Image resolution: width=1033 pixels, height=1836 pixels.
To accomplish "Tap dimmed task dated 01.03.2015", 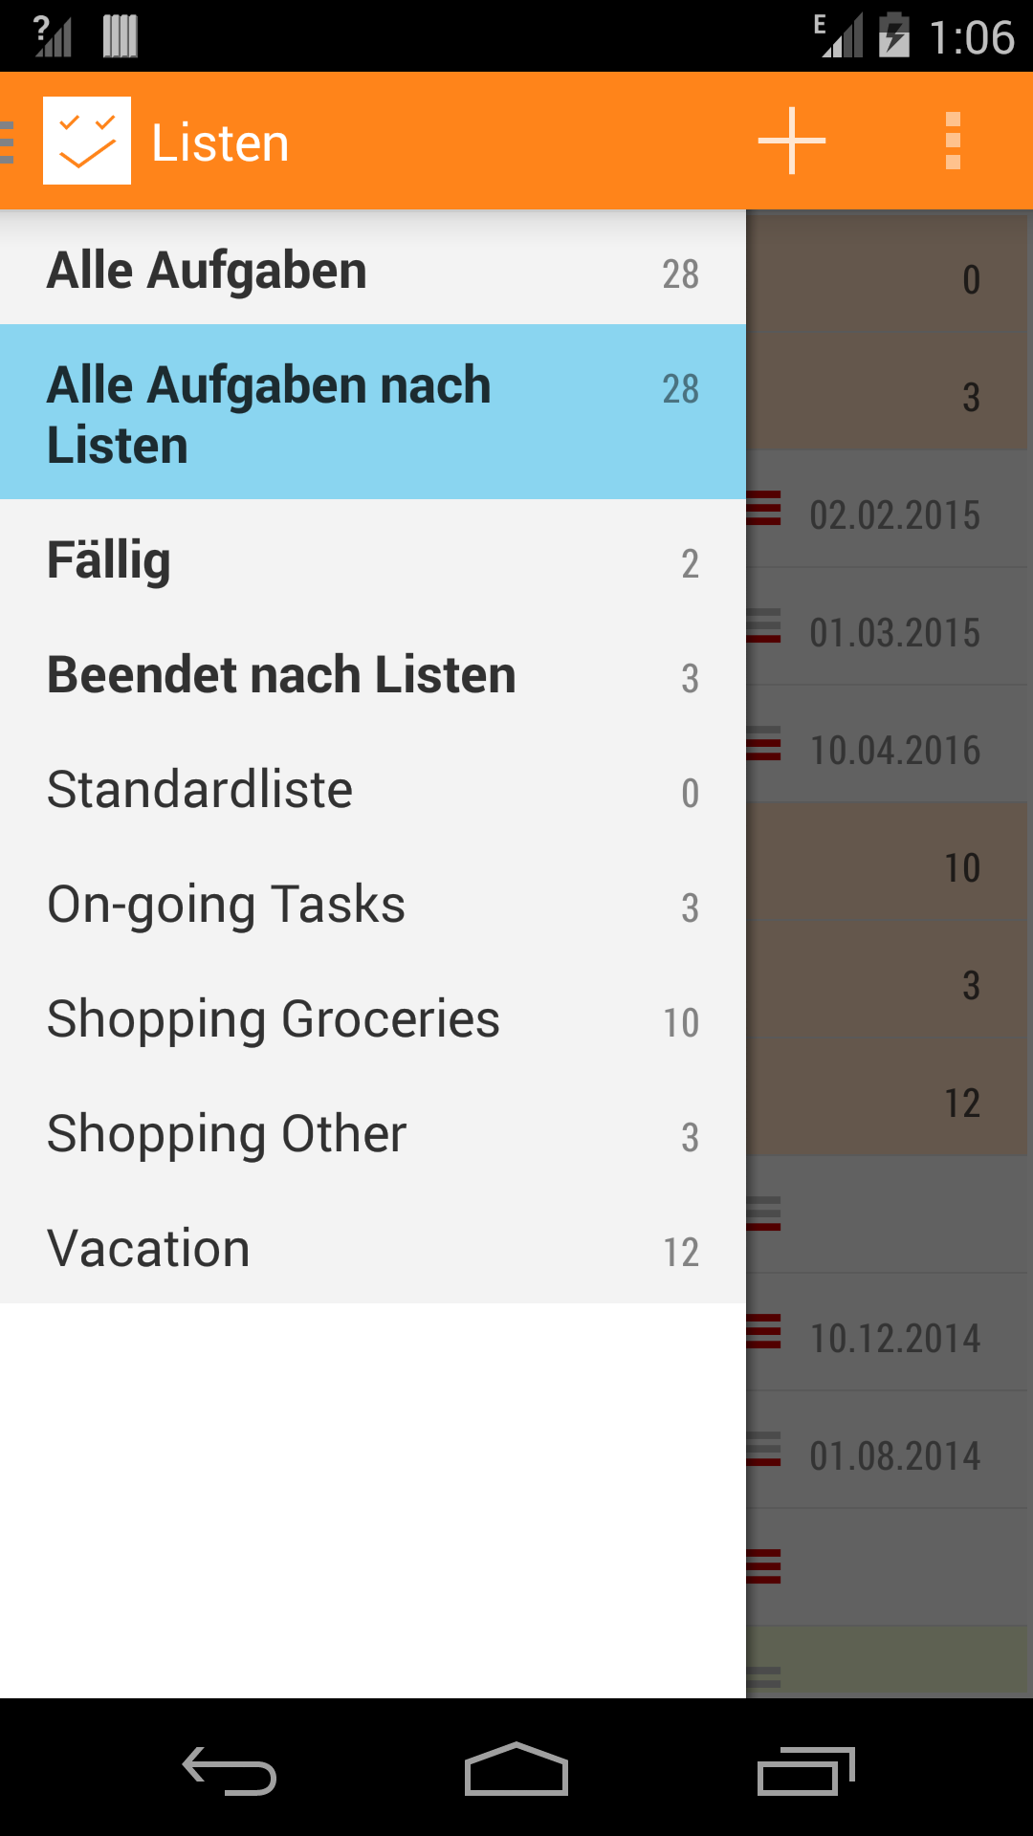I will (x=887, y=626).
